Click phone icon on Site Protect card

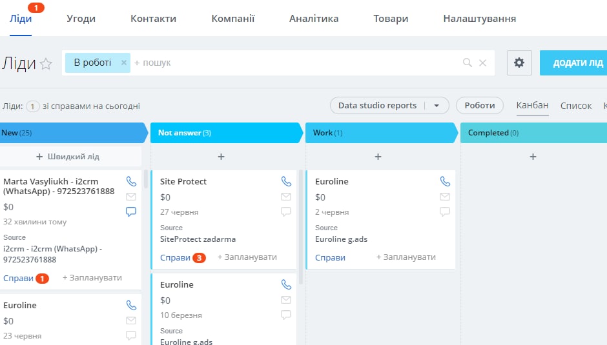(x=286, y=181)
